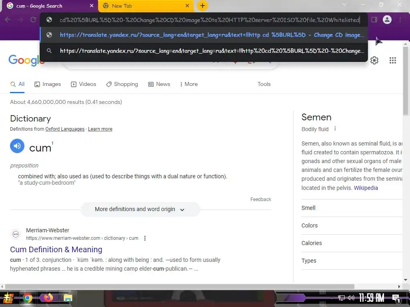Click the browser forward arrow
410x307 pixels.
tap(20, 20)
